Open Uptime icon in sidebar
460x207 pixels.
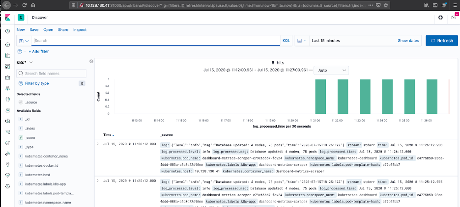pyautogui.click(x=8, y=143)
